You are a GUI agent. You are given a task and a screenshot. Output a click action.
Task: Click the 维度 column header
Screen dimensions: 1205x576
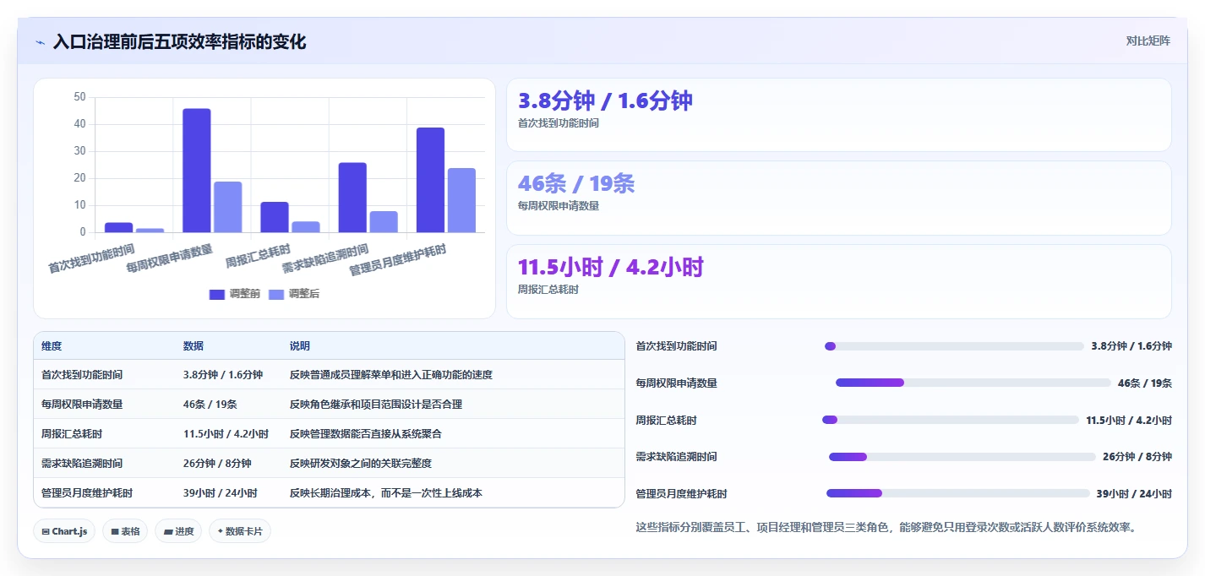52,346
